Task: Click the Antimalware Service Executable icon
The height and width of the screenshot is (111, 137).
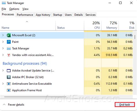Action: tap(9, 84)
